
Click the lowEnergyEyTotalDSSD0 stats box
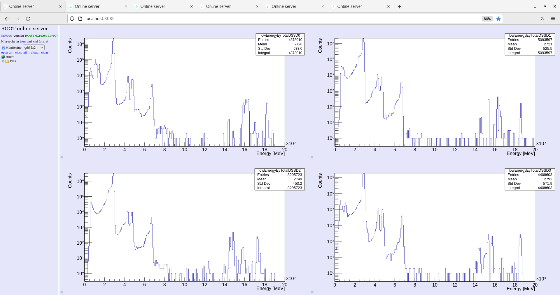pyautogui.click(x=280, y=44)
